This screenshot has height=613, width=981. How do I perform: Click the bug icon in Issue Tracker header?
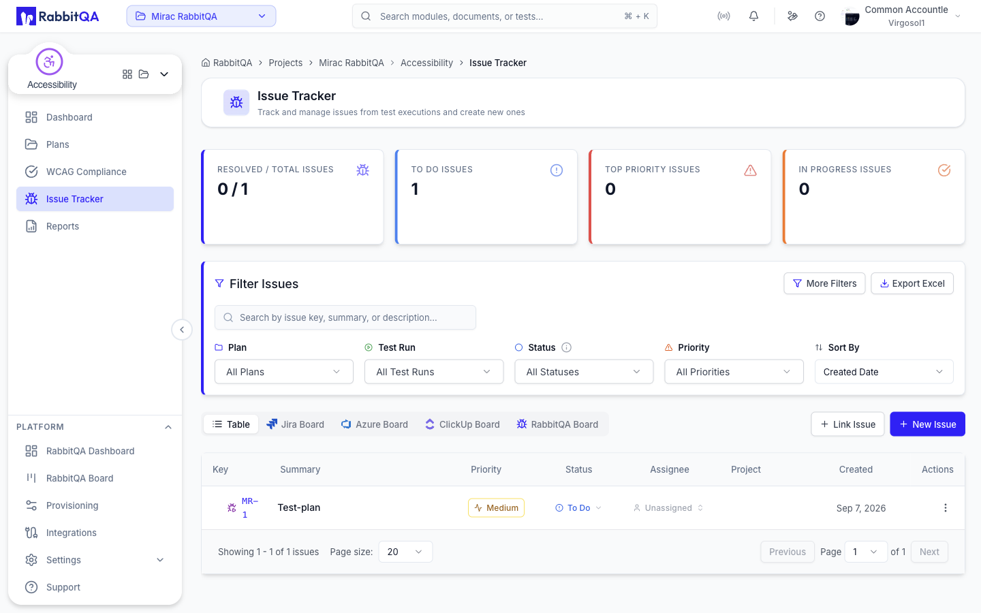click(x=236, y=103)
